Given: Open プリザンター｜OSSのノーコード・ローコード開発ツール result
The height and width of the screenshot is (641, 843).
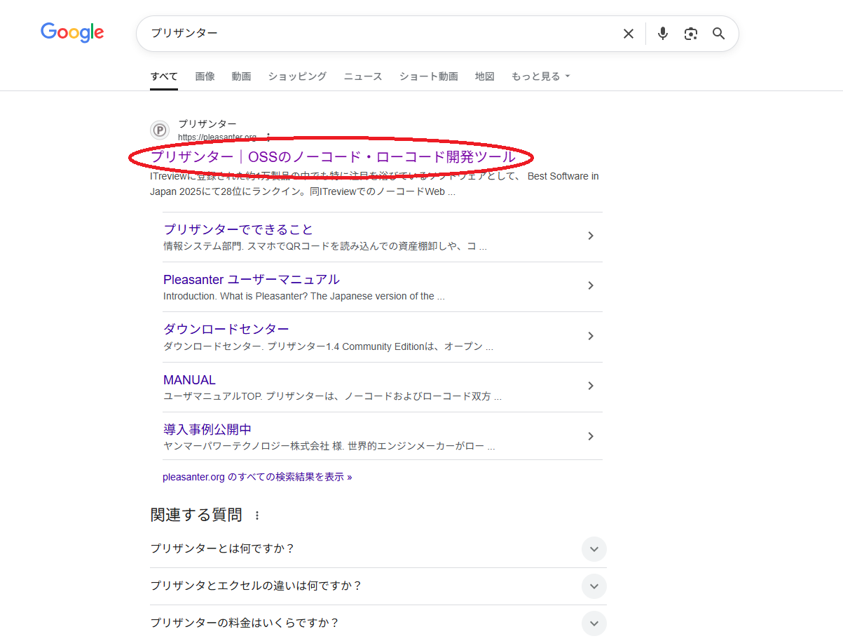Looking at the screenshot, I should (334, 157).
